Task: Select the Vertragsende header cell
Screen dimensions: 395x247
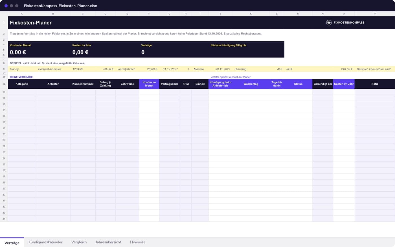Action: (170, 84)
